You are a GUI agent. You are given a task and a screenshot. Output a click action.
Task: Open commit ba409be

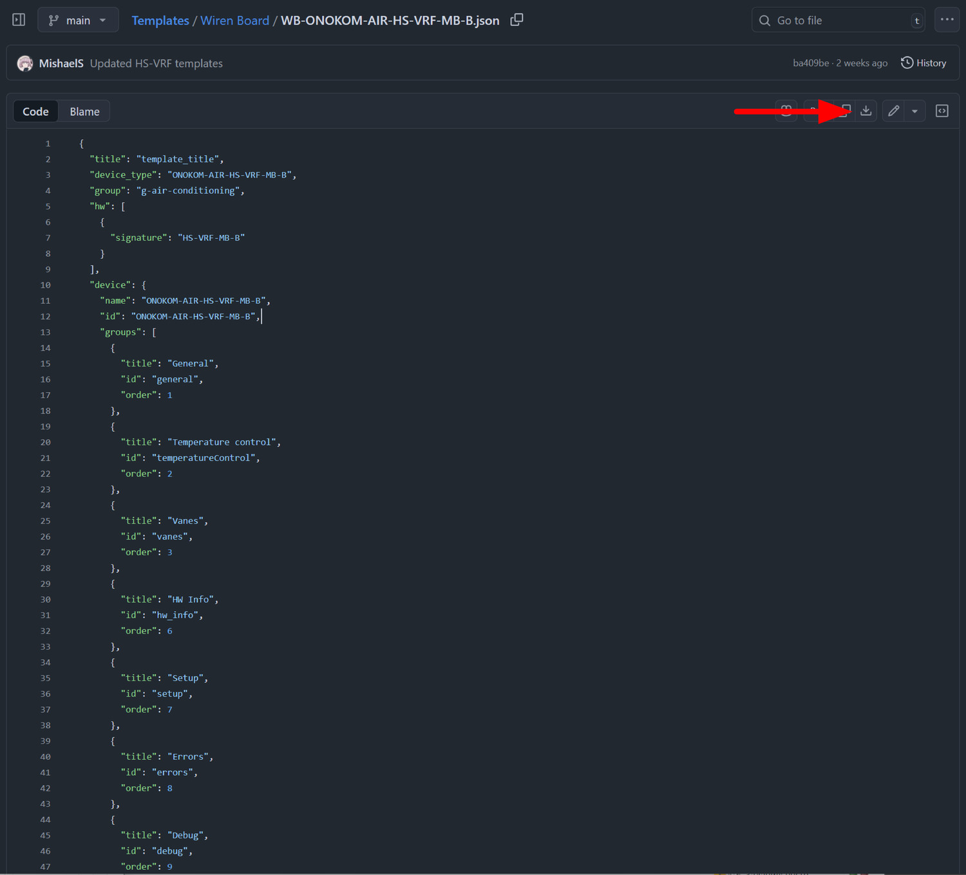[810, 63]
